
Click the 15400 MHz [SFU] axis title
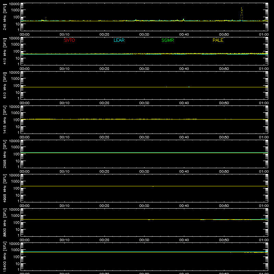coord(5,257)
